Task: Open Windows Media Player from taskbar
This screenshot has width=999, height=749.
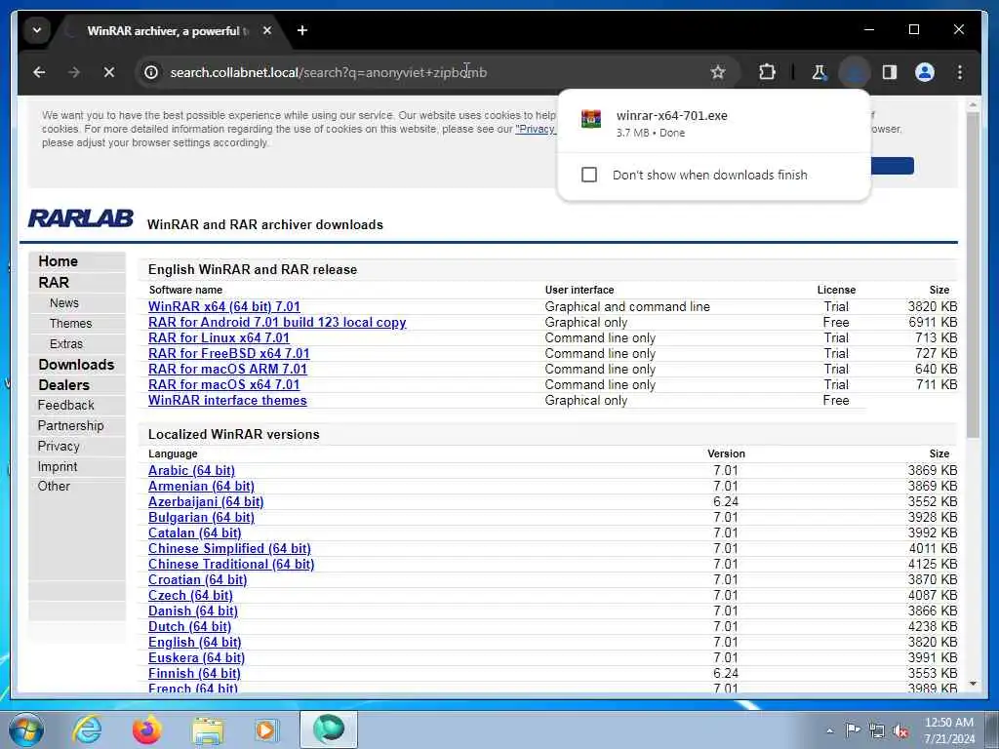Action: (x=266, y=729)
